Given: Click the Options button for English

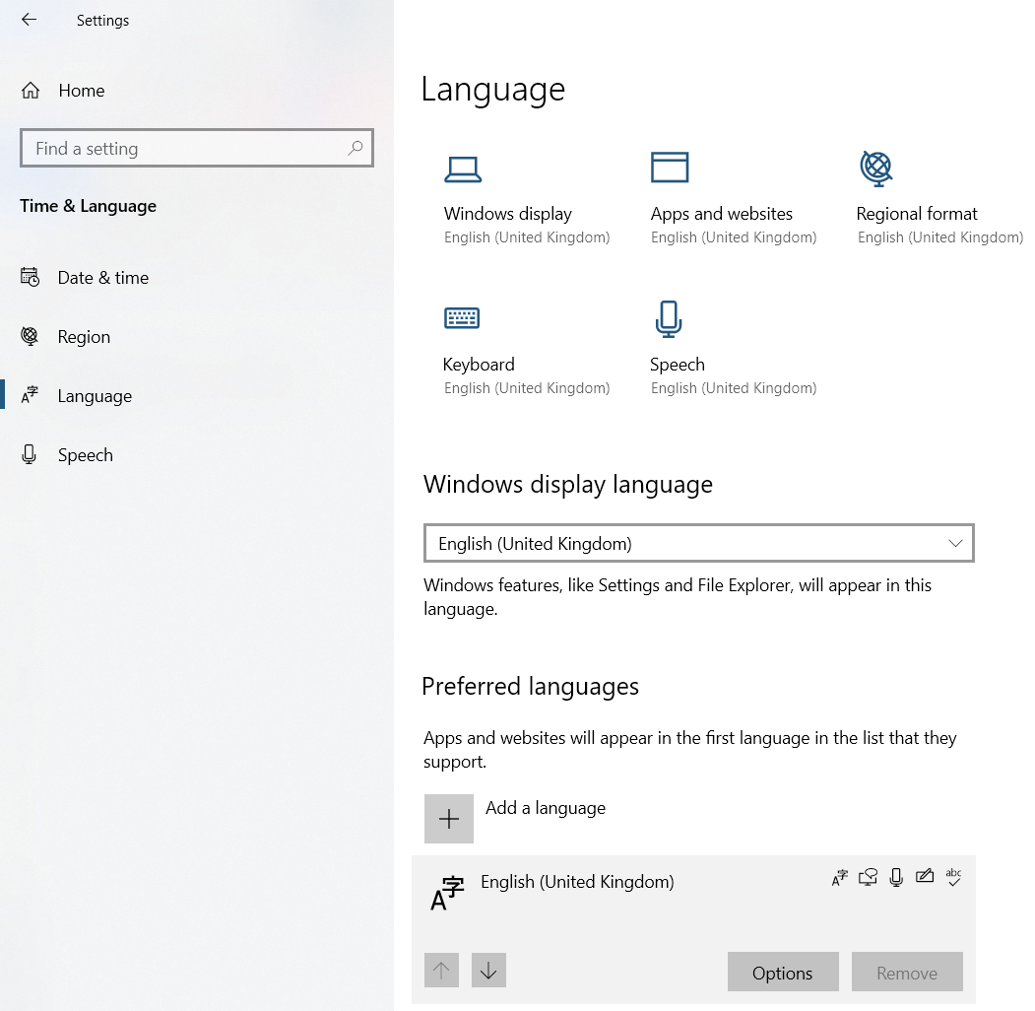Looking at the screenshot, I should pyautogui.click(x=782, y=973).
